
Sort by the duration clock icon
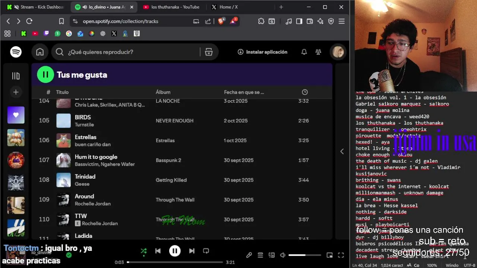(305, 92)
